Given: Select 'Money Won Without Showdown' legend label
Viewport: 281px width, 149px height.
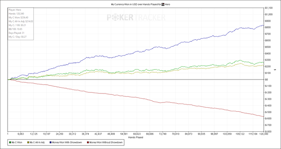Looking at the screenshot, I should (x=106, y=143).
